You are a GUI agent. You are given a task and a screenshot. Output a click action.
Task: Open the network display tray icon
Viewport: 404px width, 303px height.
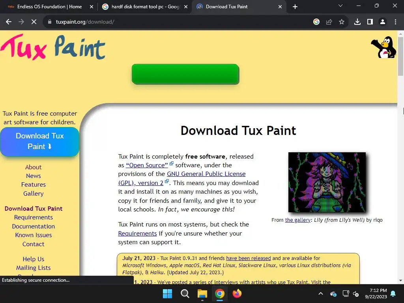click(x=346, y=294)
